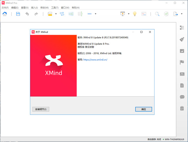Open the https://www.xmind.cn/ link
Screen dimensions: 188x142
coord(95,60)
